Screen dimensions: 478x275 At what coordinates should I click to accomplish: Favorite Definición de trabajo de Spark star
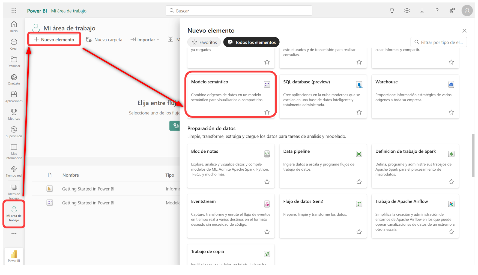451,182
